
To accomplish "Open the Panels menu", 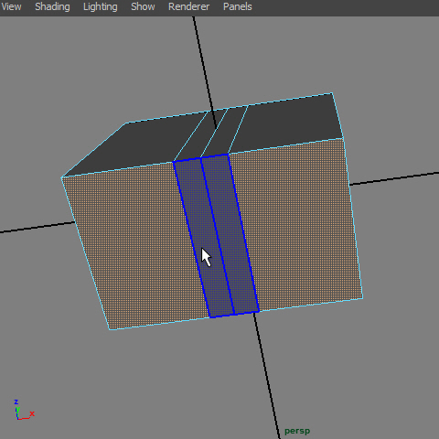I will click(x=238, y=6).
